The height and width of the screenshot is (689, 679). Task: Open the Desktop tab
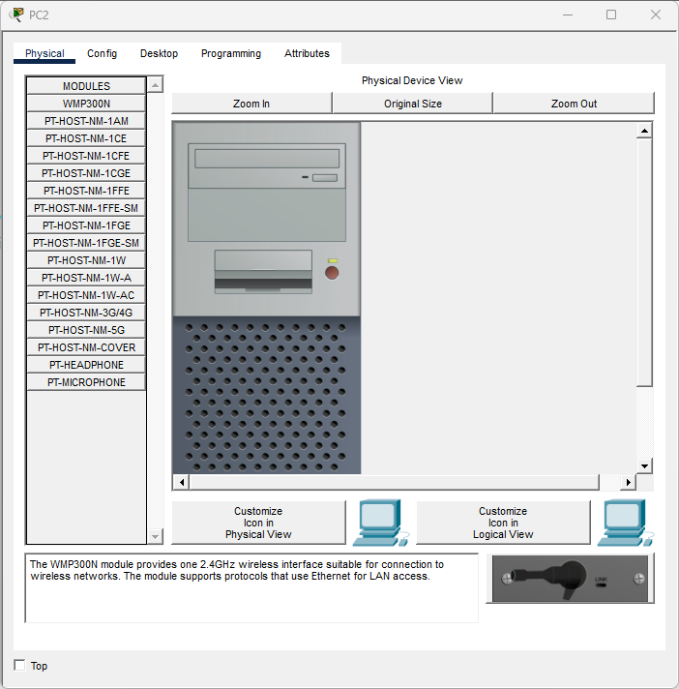(x=159, y=53)
